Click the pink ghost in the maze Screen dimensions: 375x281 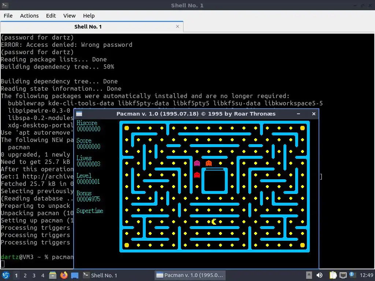point(197,163)
